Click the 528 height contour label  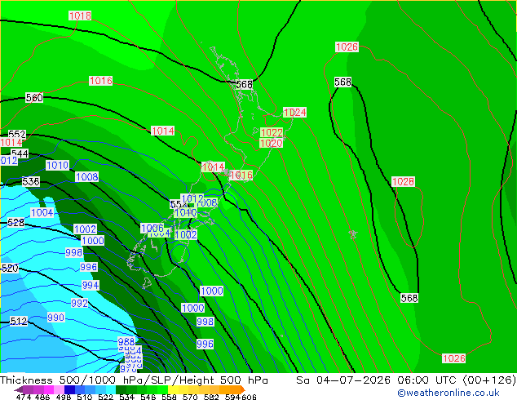pos(15,222)
